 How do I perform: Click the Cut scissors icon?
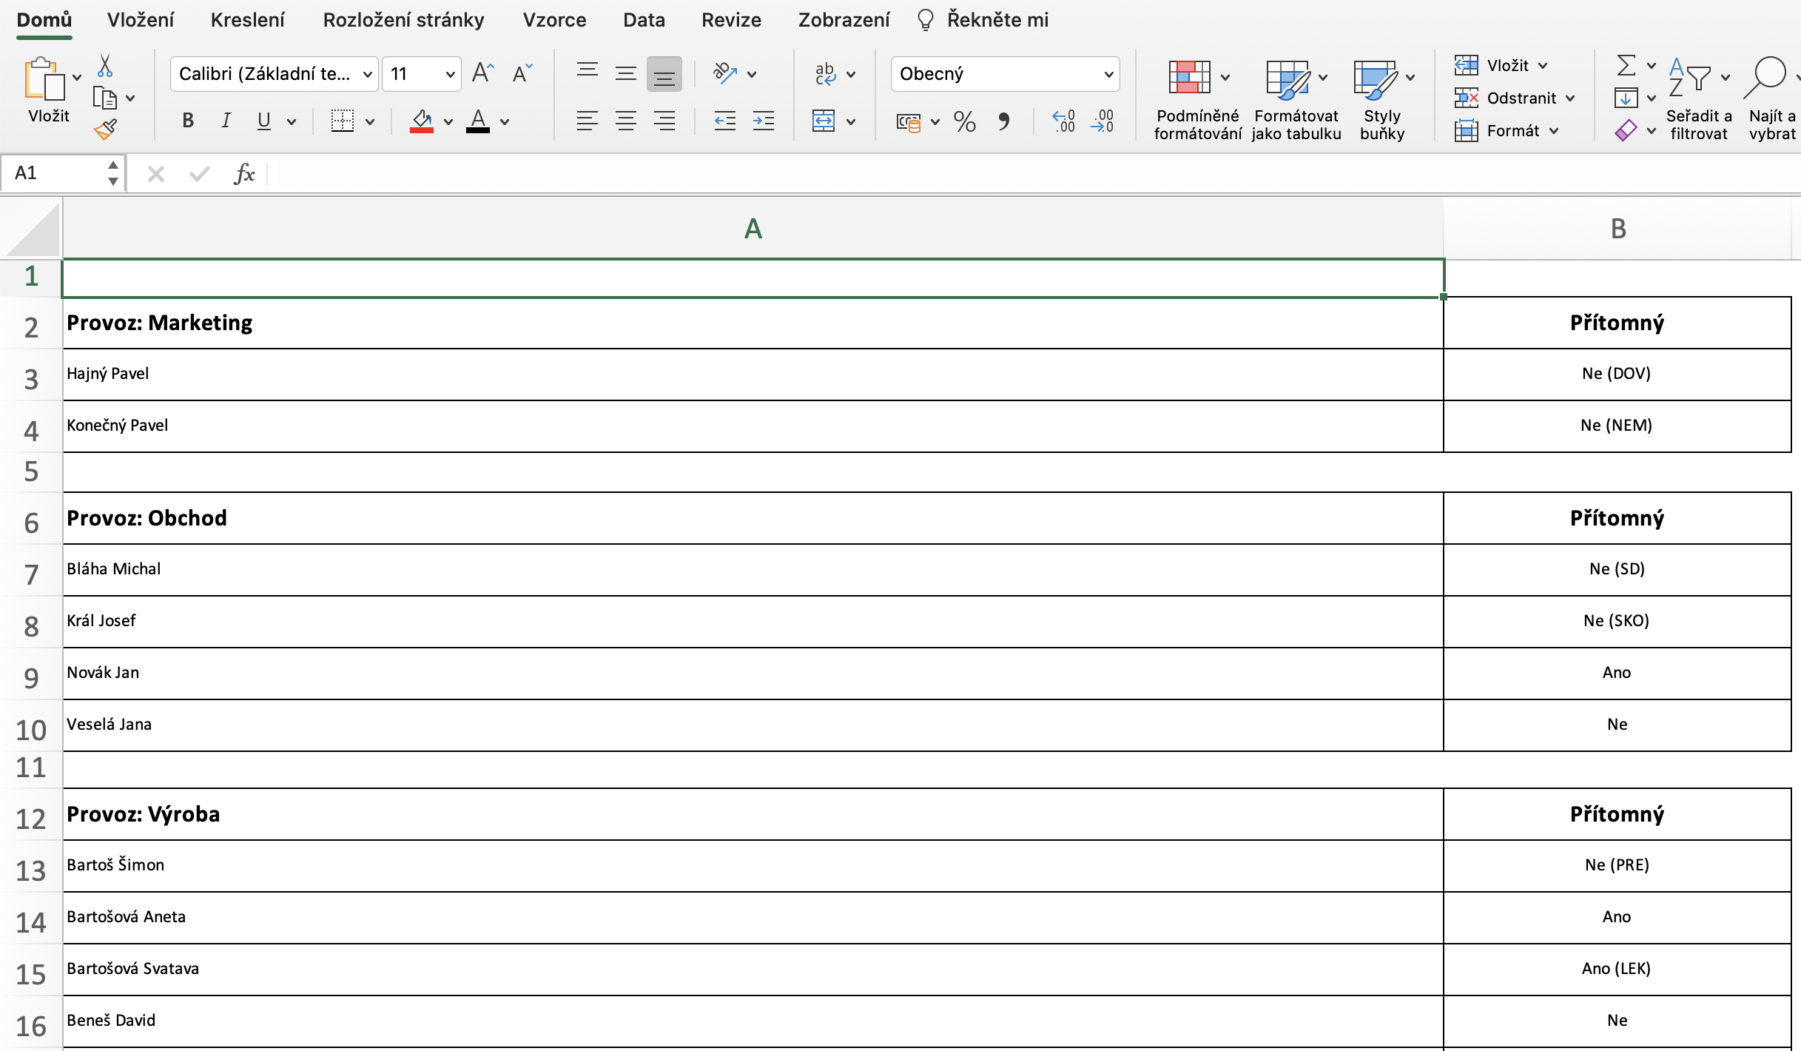(105, 66)
